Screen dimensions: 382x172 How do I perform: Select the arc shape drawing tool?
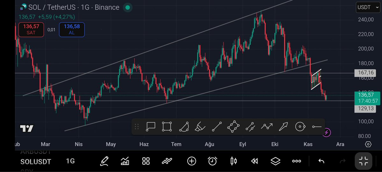coord(184,127)
